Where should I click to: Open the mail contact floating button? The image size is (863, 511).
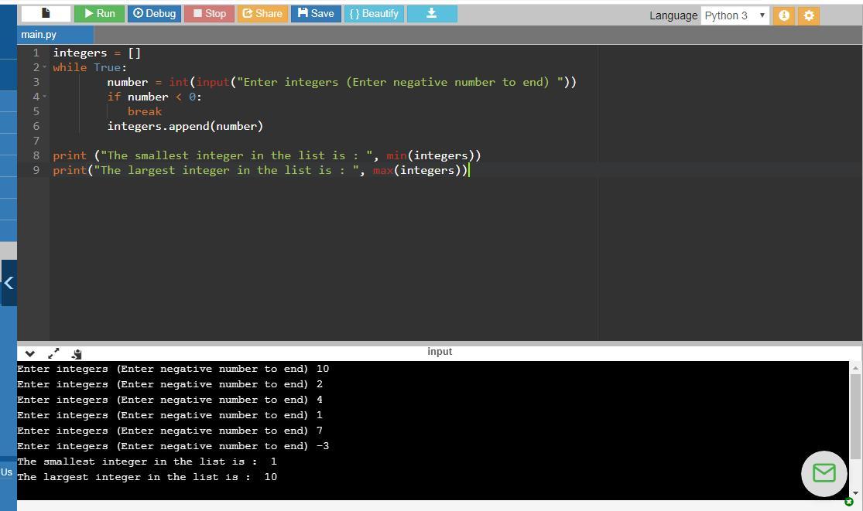tap(824, 473)
